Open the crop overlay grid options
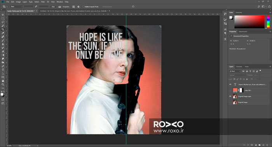 73,7
